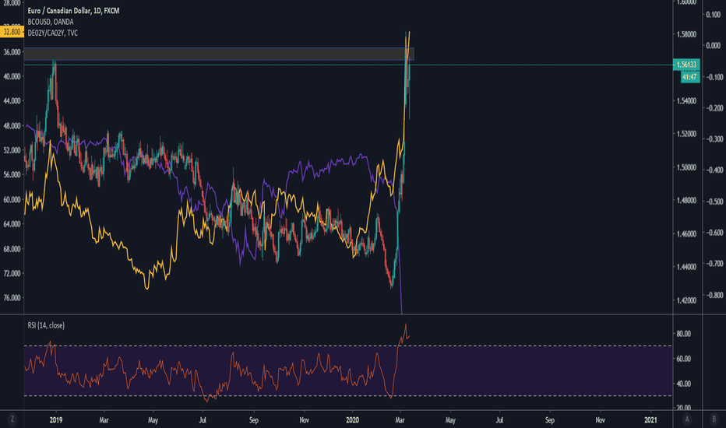This screenshot has height=428, width=726.
Task: Click the current price label 1.56133
Action: pyautogui.click(x=686, y=65)
